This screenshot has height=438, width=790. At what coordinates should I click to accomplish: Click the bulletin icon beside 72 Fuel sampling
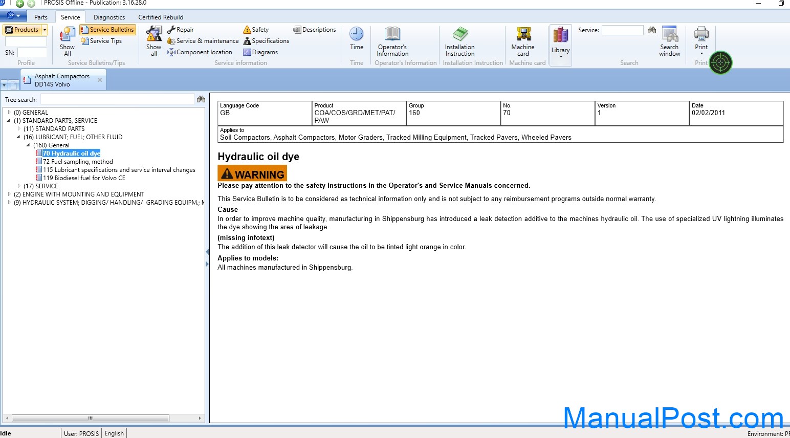click(x=39, y=162)
